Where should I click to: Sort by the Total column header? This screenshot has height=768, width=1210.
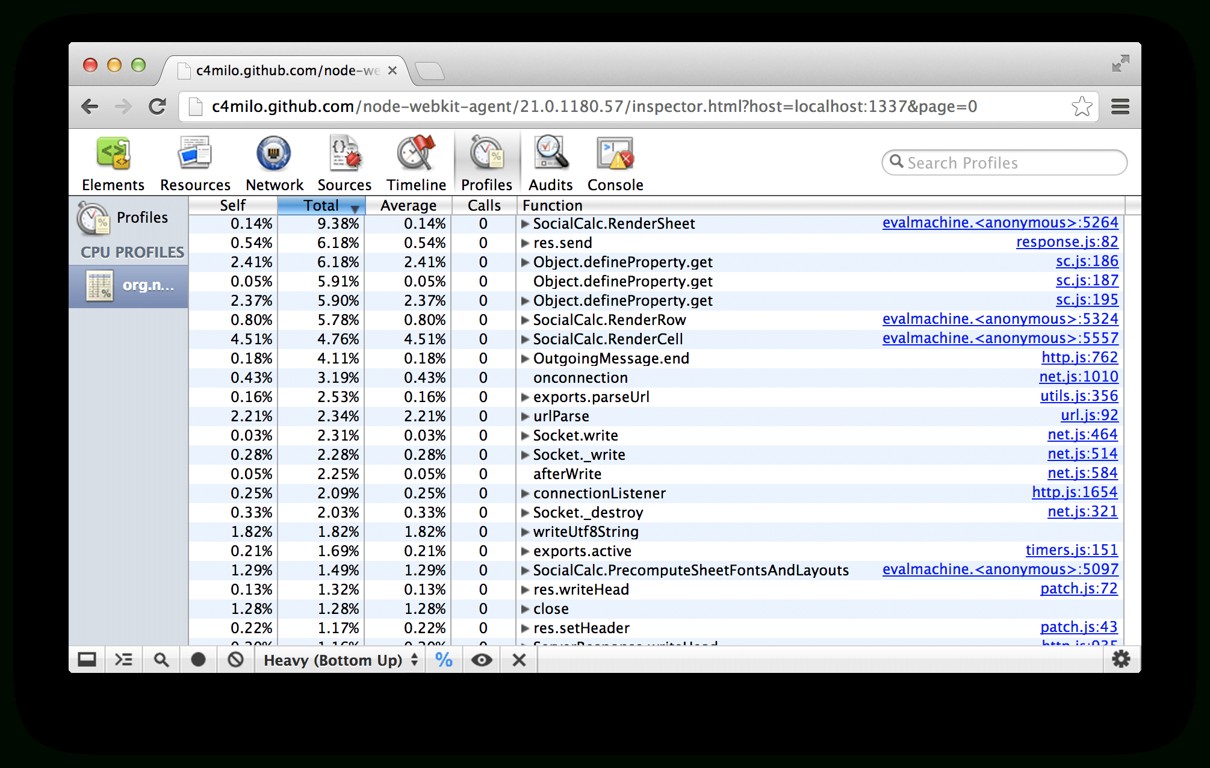point(321,205)
